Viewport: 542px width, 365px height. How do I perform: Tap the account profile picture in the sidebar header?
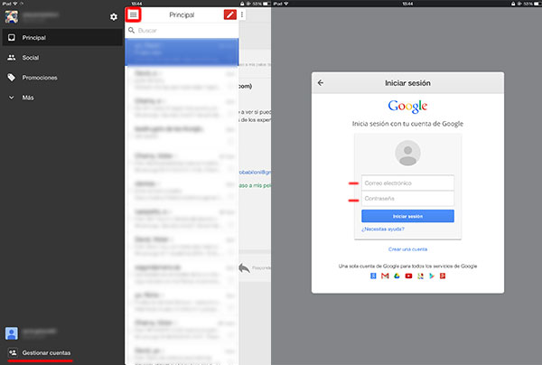click(x=12, y=16)
